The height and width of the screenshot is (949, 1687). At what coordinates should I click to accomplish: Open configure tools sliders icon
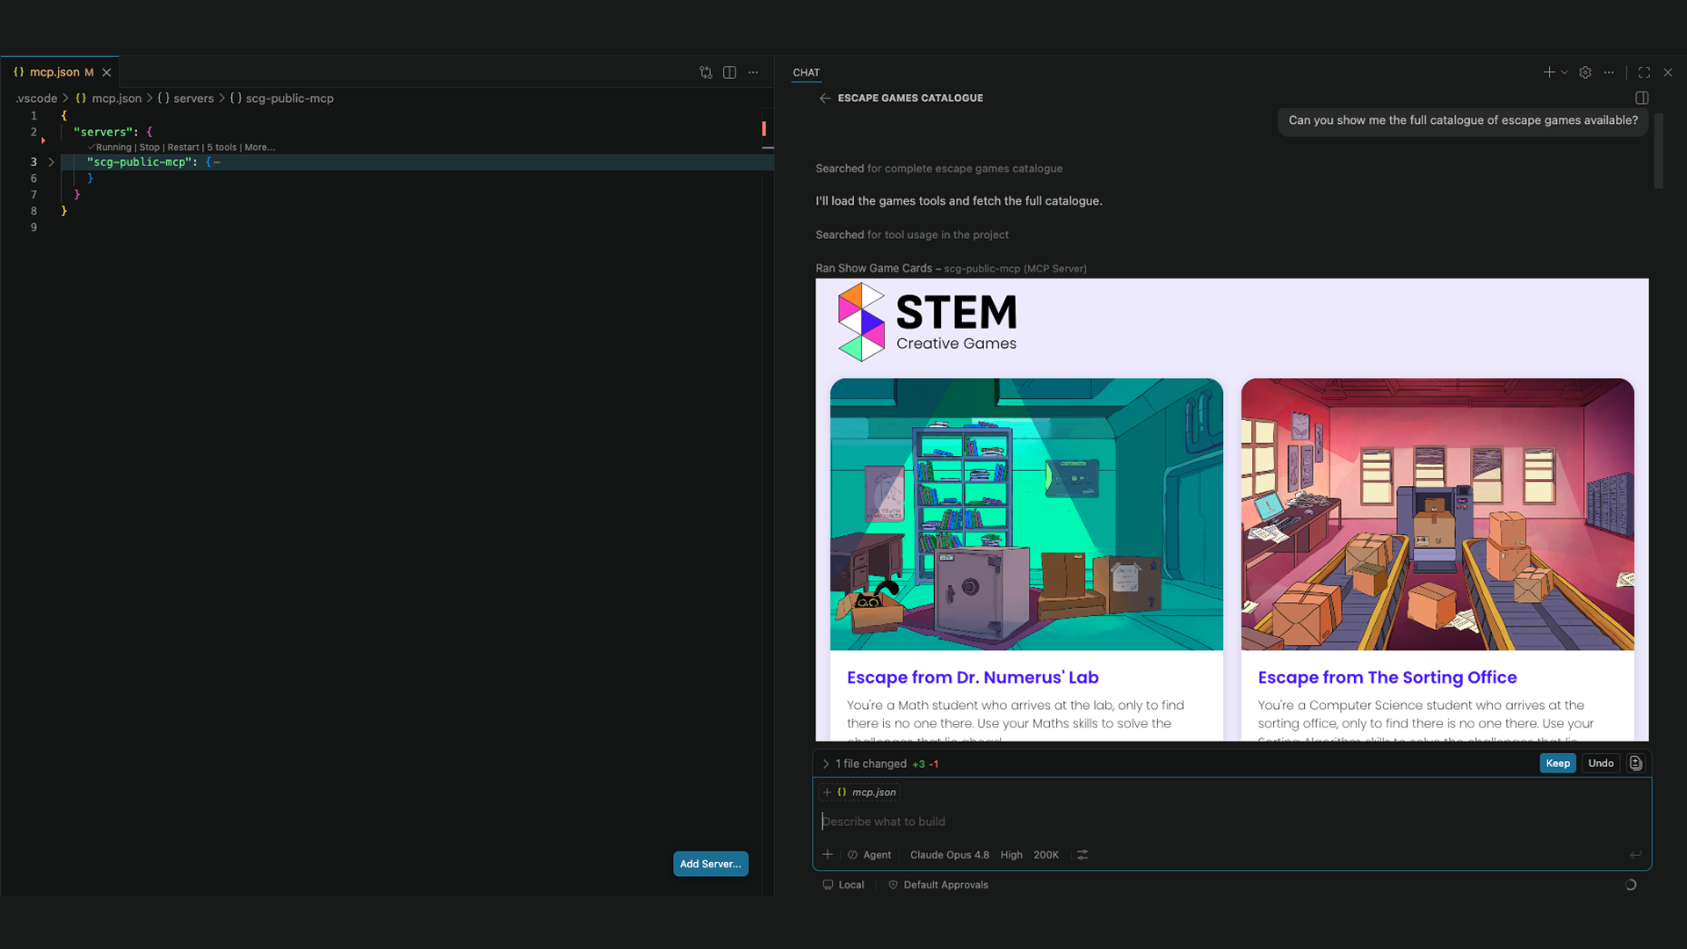1082,855
